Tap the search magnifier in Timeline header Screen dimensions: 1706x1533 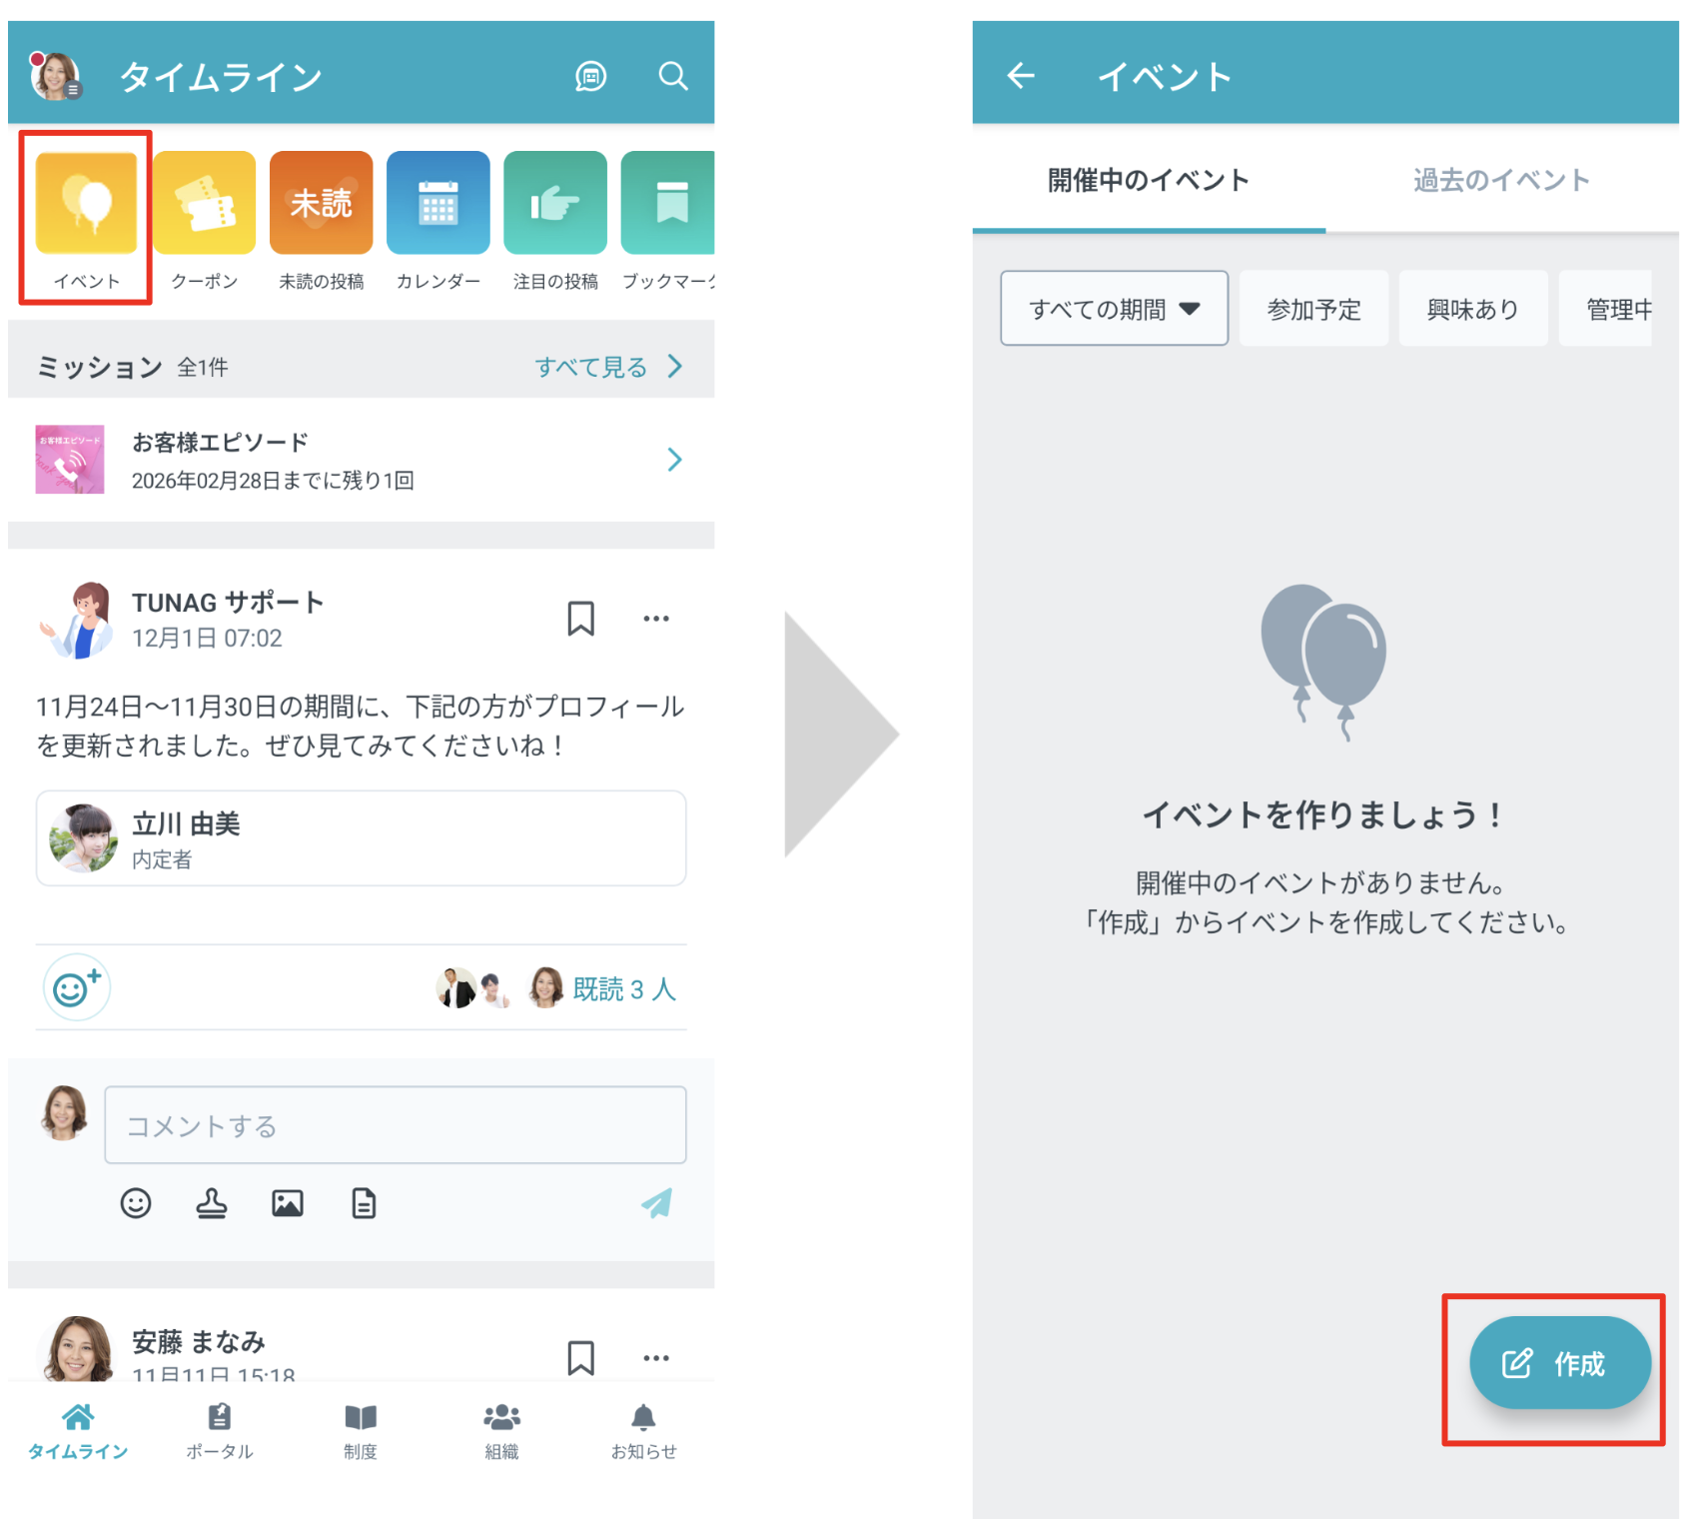click(673, 76)
